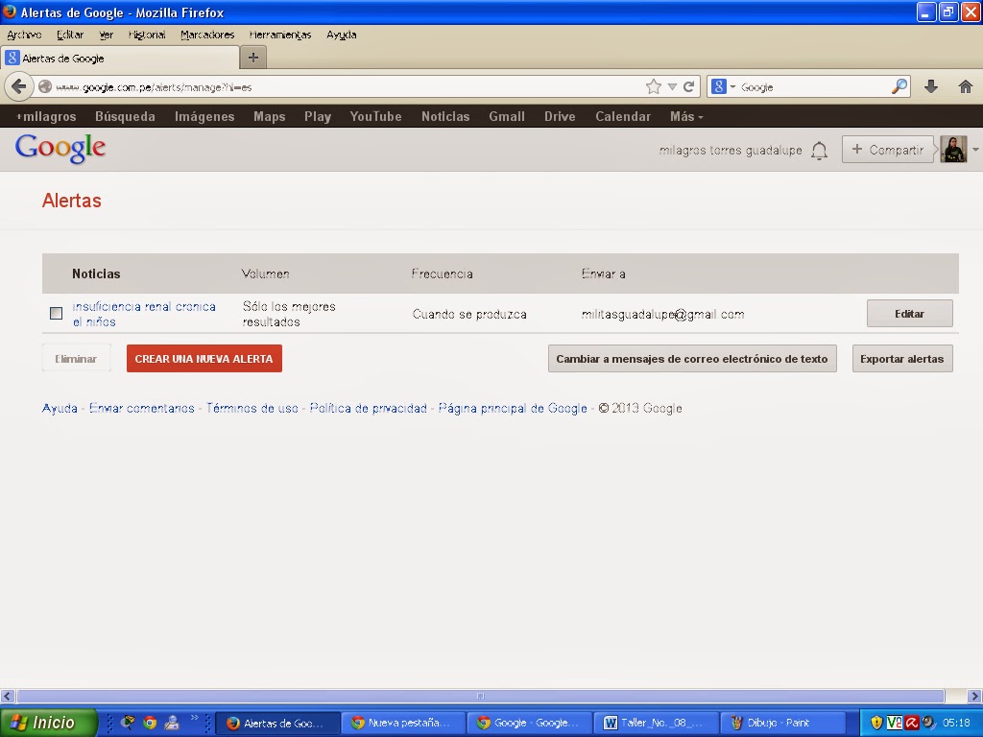
Task: Click +milagros in the Google bar
Action: coord(47,116)
